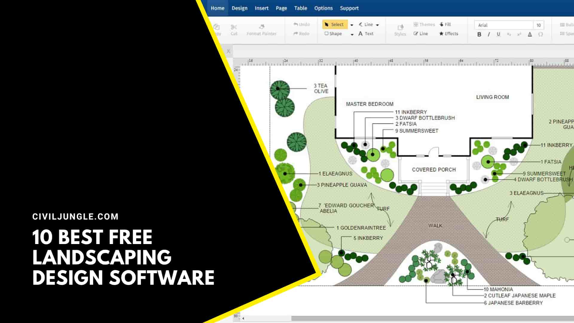Select the COVERED PORCH label
The width and height of the screenshot is (574, 323).
click(434, 170)
